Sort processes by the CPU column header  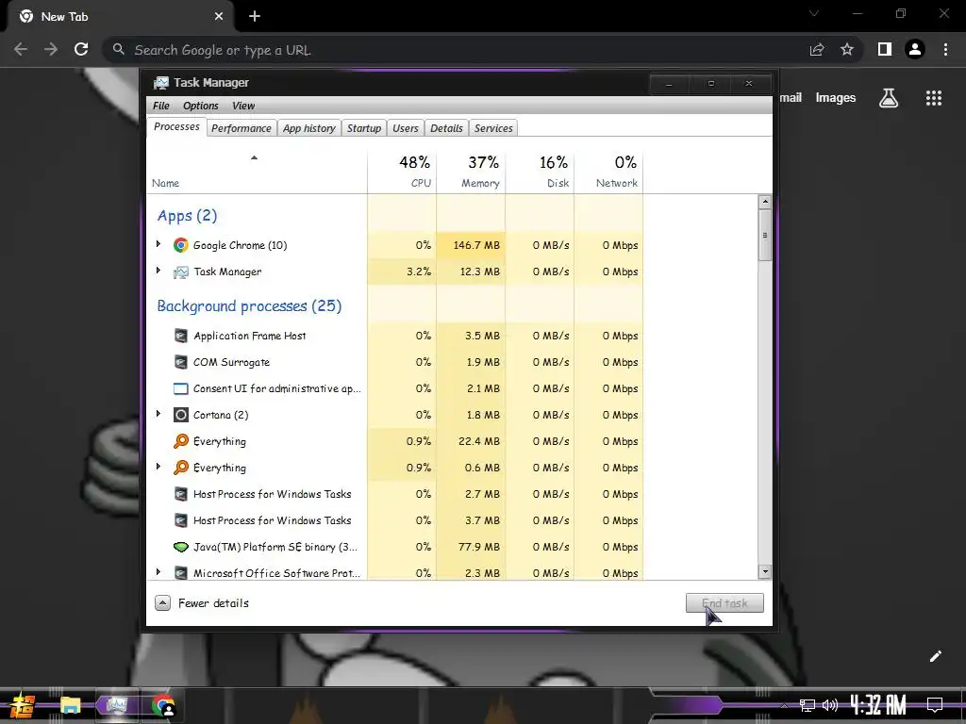pyautogui.click(x=402, y=171)
